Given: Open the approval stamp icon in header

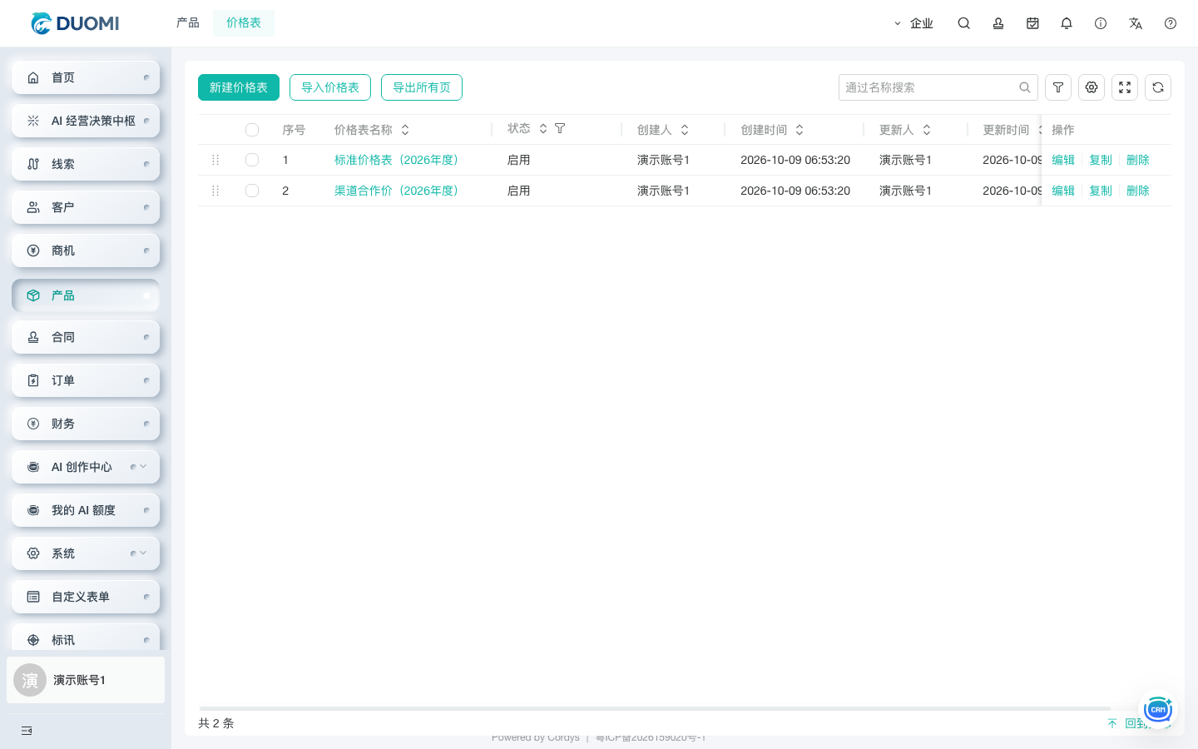Looking at the screenshot, I should [998, 23].
